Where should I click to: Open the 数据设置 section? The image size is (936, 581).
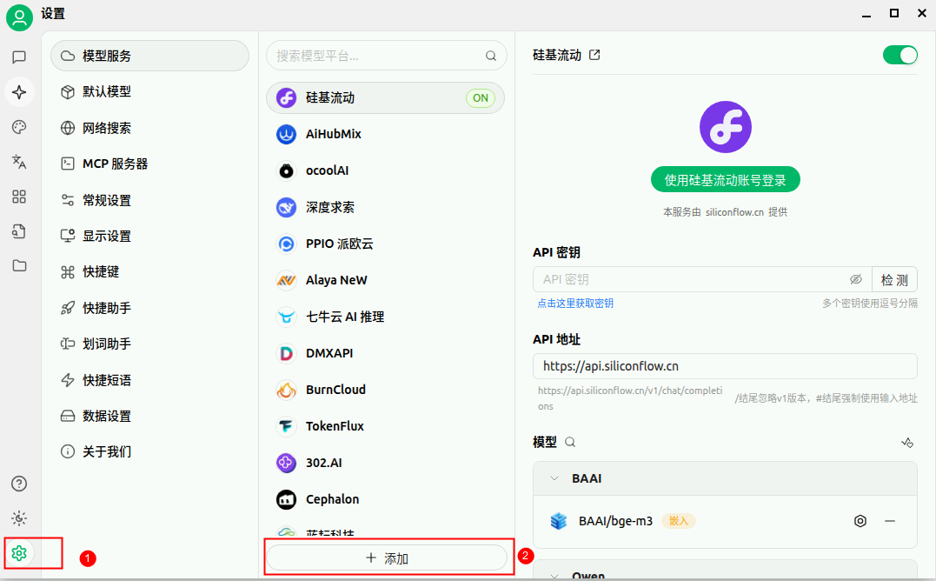coord(149,416)
